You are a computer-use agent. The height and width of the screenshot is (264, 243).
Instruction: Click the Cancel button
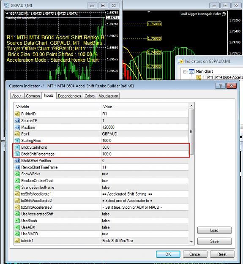pos(195,254)
